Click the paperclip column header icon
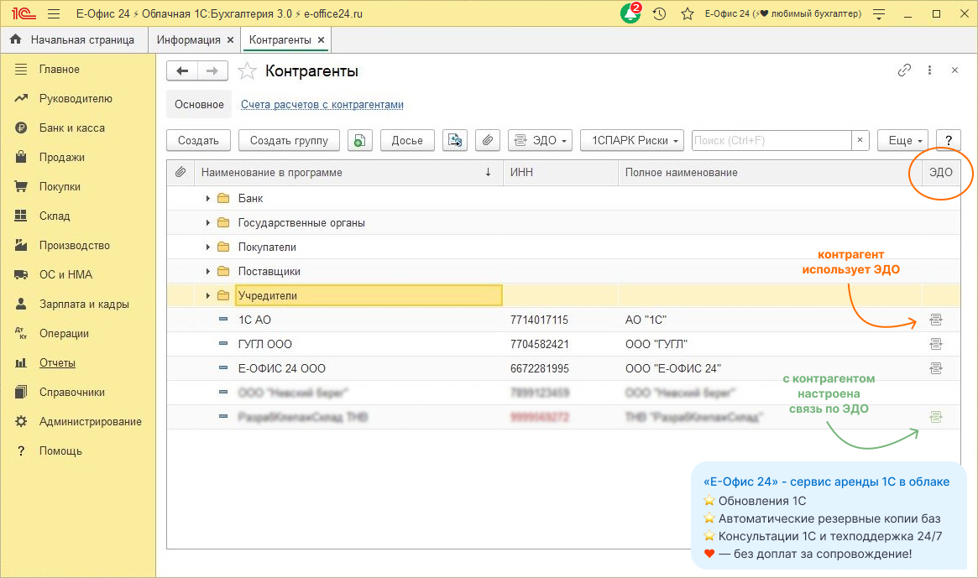978x578 pixels. [x=180, y=172]
